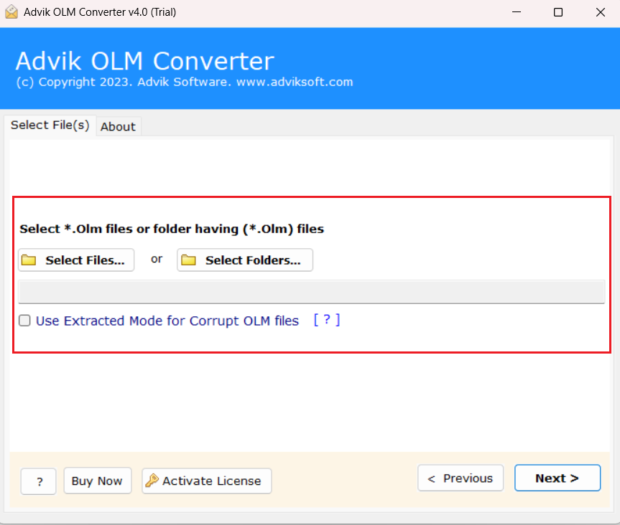The width and height of the screenshot is (620, 525).
Task: Switch to the About tab
Action: click(x=118, y=127)
